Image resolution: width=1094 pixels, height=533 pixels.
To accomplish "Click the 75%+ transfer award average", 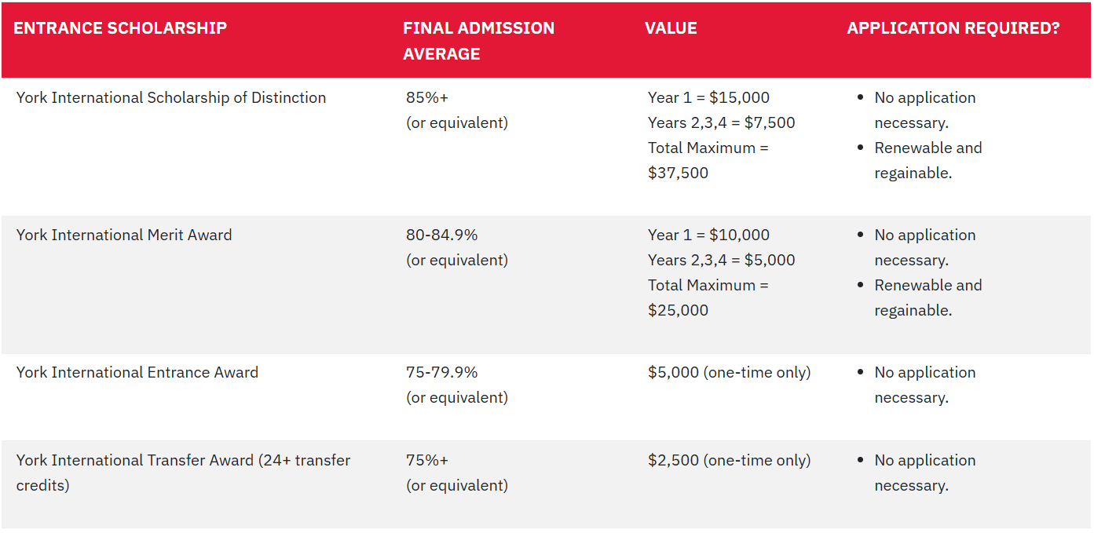I will point(456,473).
